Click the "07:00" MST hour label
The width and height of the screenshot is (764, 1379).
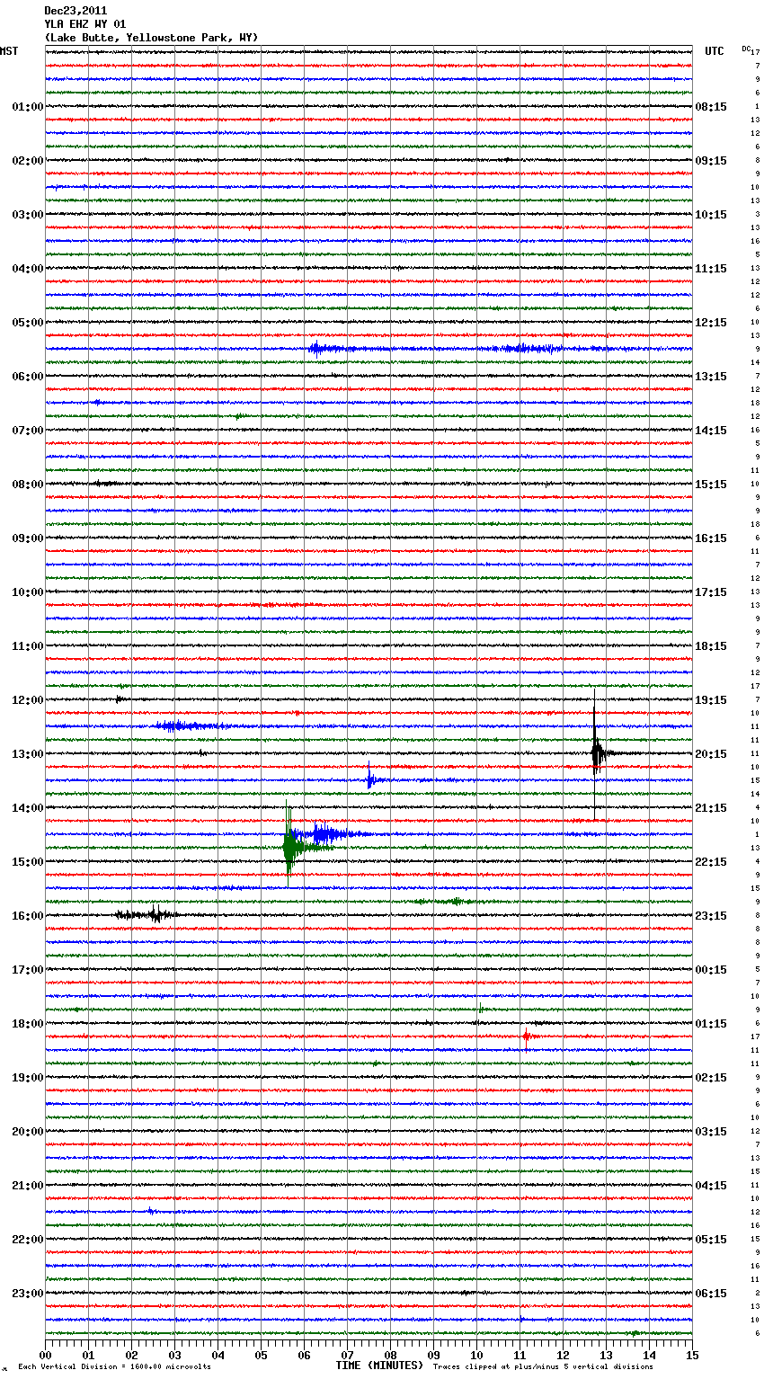tap(28, 431)
